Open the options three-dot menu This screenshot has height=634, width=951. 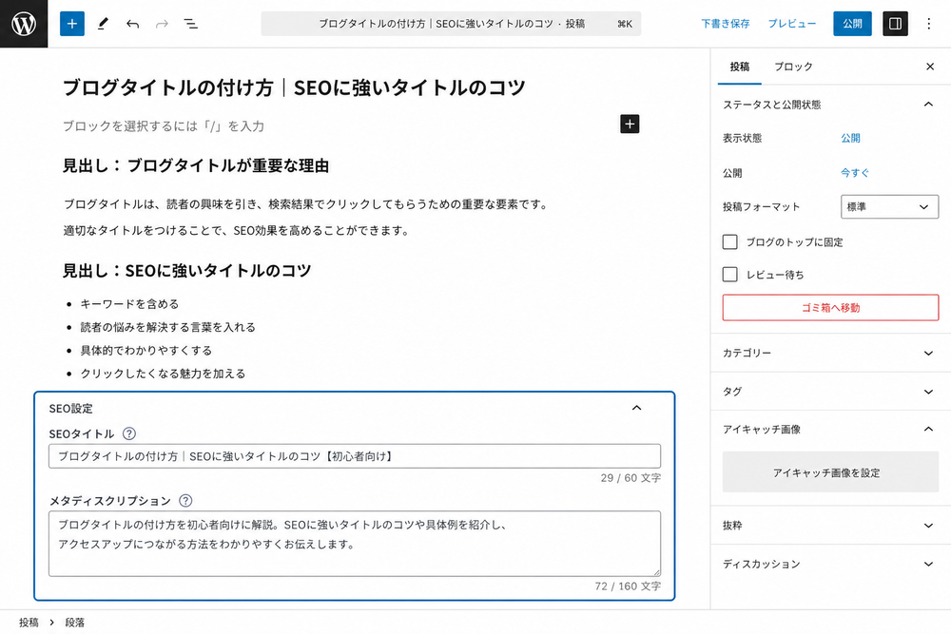click(x=928, y=24)
